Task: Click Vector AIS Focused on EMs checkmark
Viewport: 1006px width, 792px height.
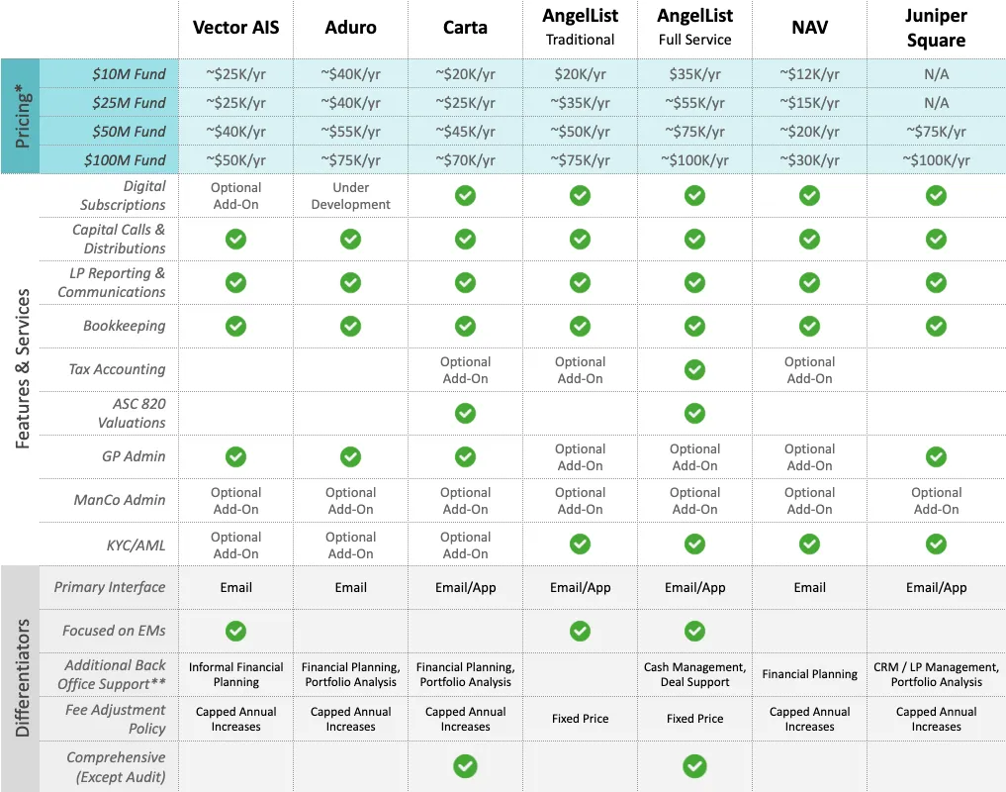Action: (x=235, y=631)
